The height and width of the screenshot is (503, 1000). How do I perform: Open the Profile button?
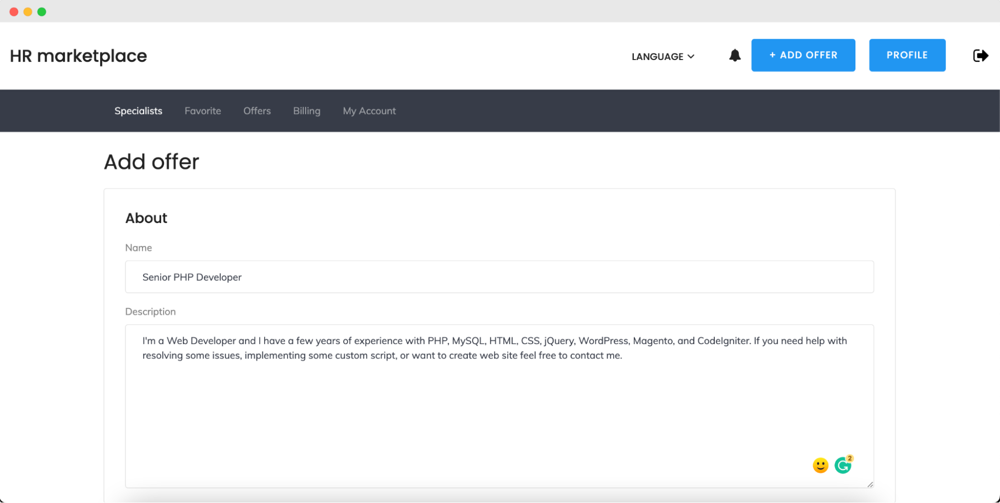907,55
